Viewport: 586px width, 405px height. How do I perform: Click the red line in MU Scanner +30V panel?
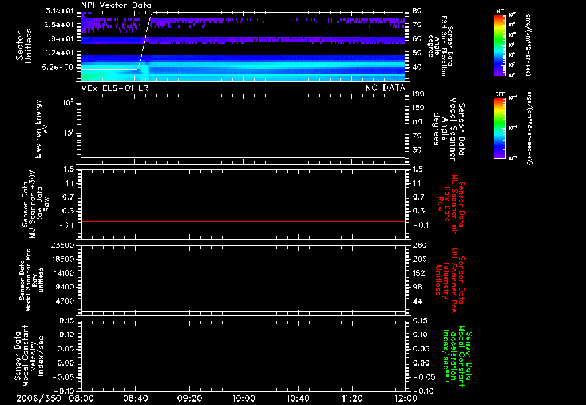pos(243,221)
